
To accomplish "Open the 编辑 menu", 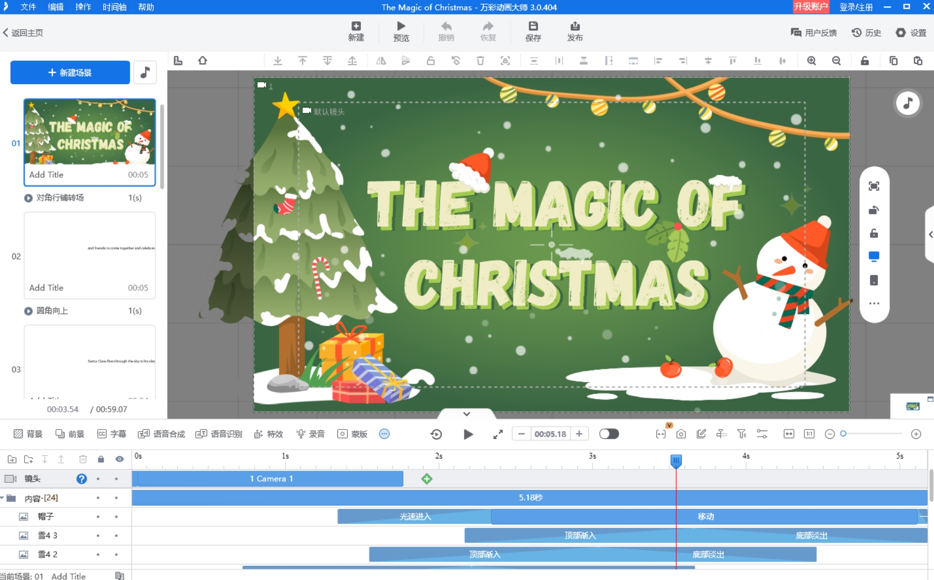I will point(55,7).
